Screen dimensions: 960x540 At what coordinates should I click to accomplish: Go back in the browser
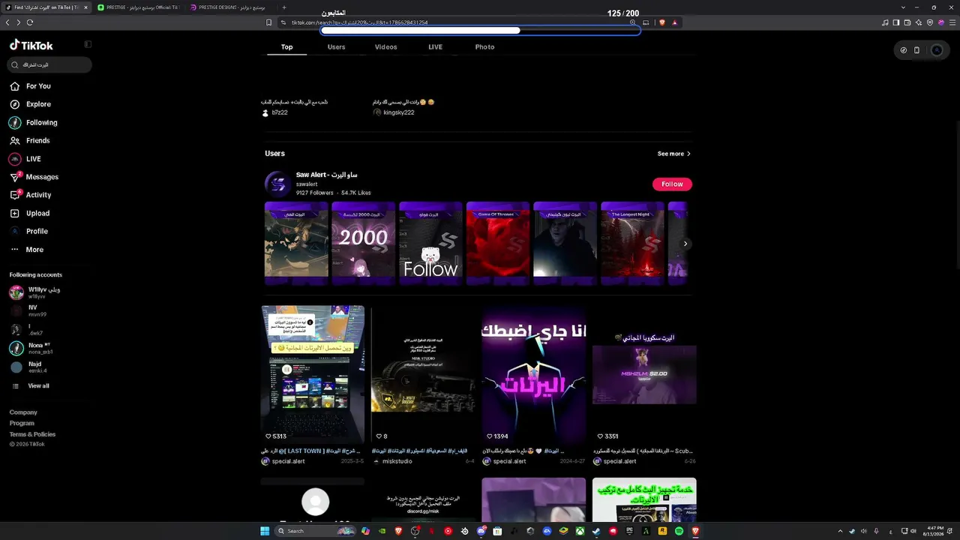[7, 22]
